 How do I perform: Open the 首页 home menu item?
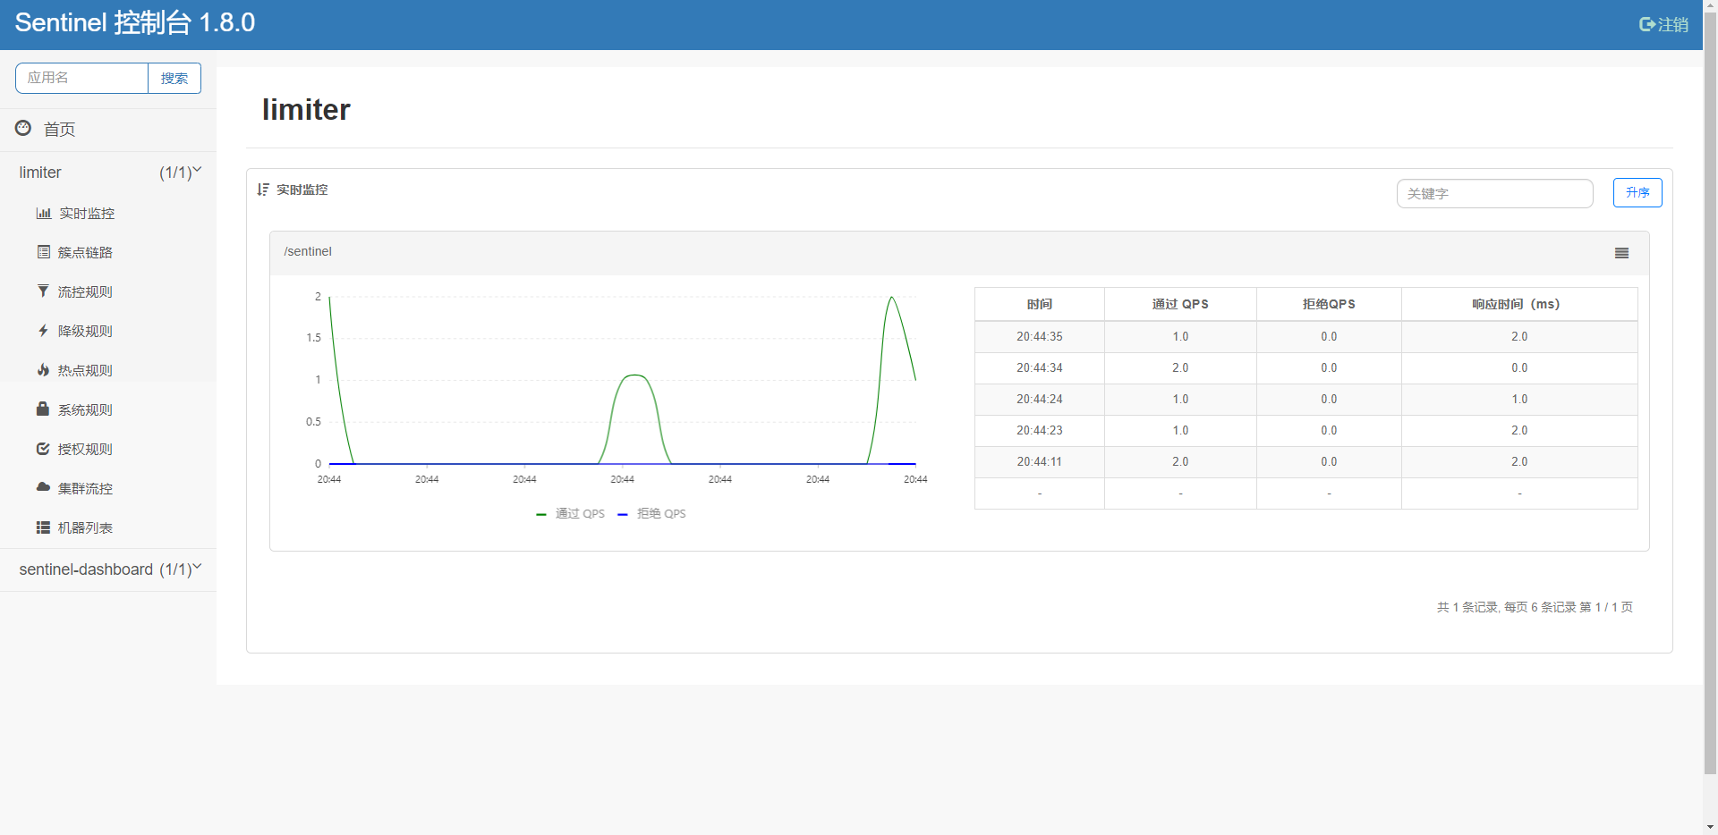point(59,130)
